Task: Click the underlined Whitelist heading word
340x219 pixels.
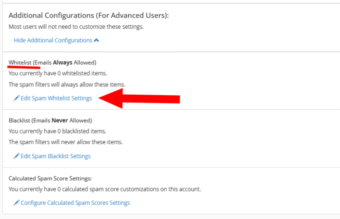Action: (20, 63)
